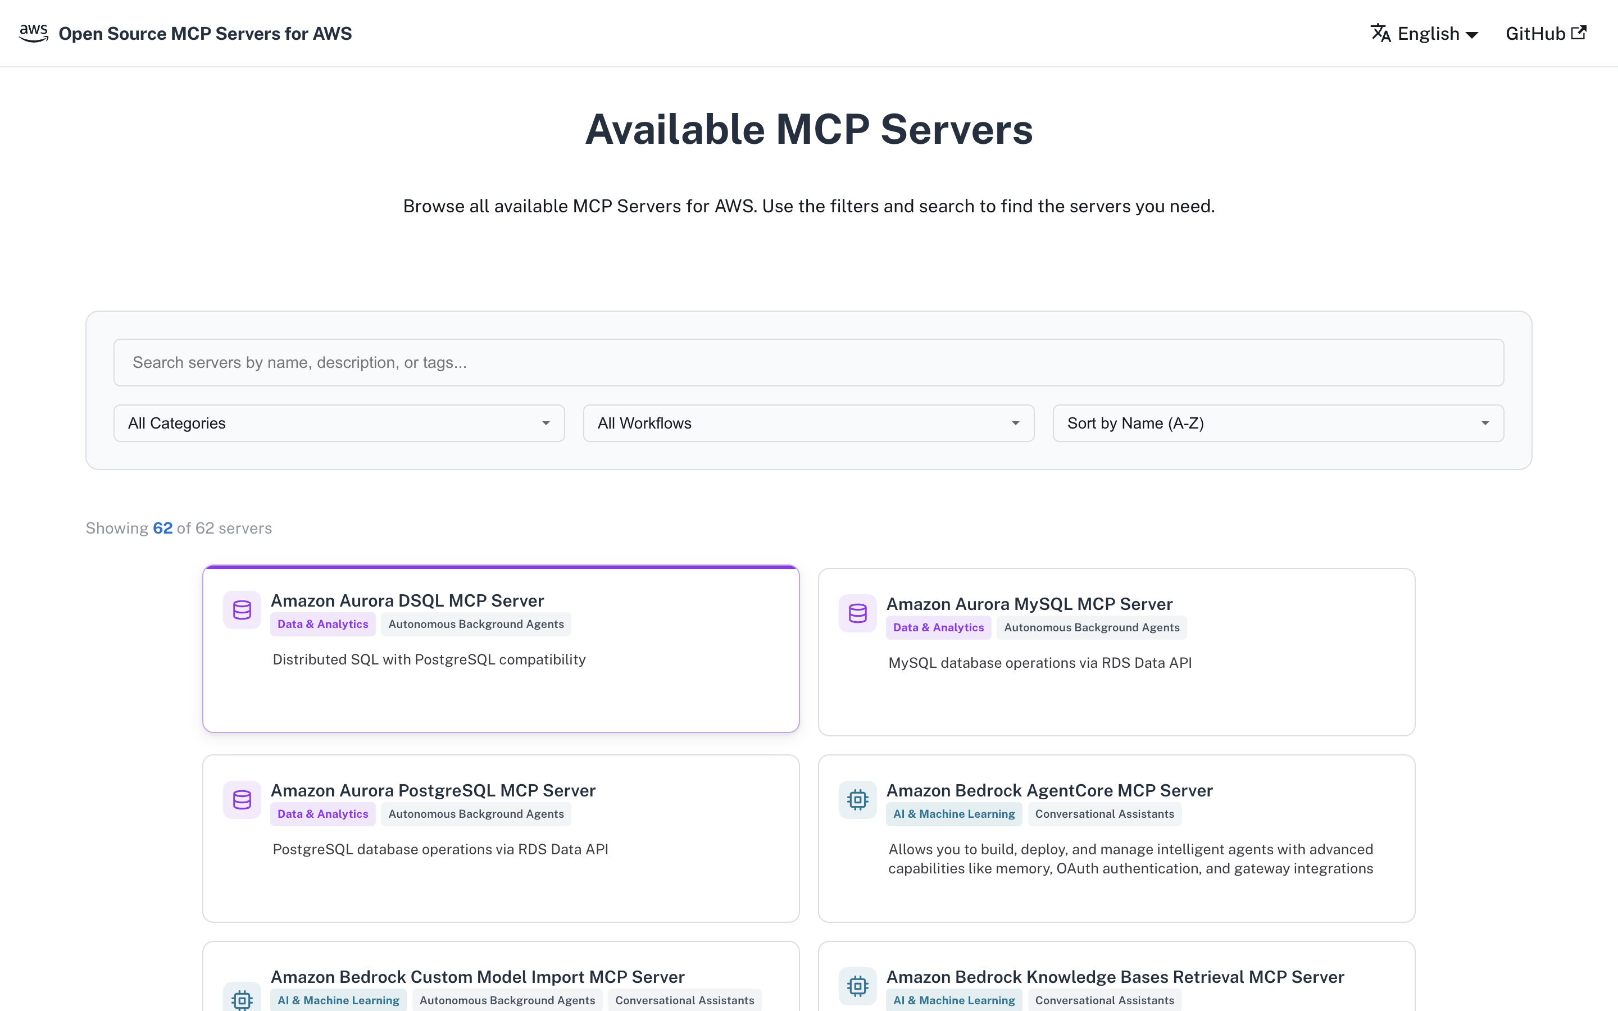Open Amazon Bedrock Knowledge Bases Retrieval MCP Server
The height and width of the screenshot is (1011, 1618).
(x=1115, y=977)
